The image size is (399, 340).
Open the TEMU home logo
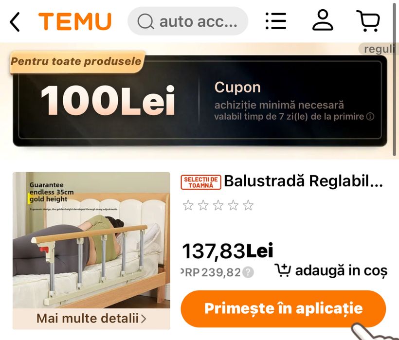[75, 21]
